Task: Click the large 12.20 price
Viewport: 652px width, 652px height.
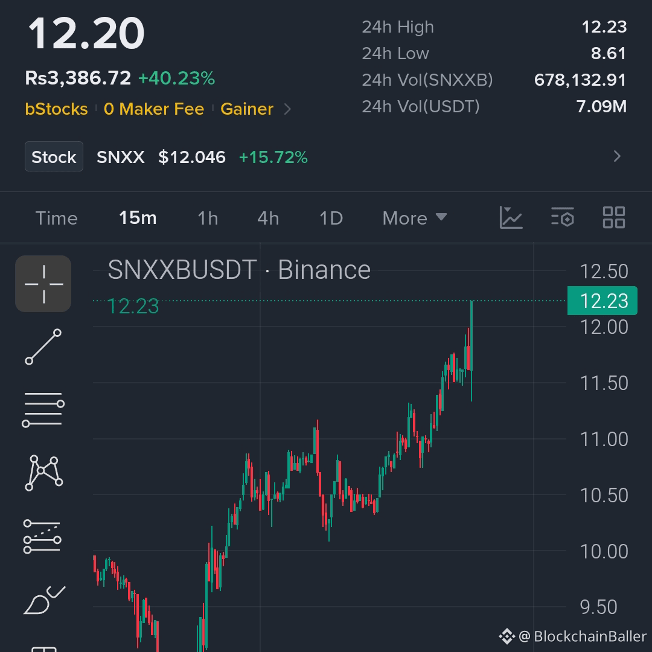Action: pos(86,34)
